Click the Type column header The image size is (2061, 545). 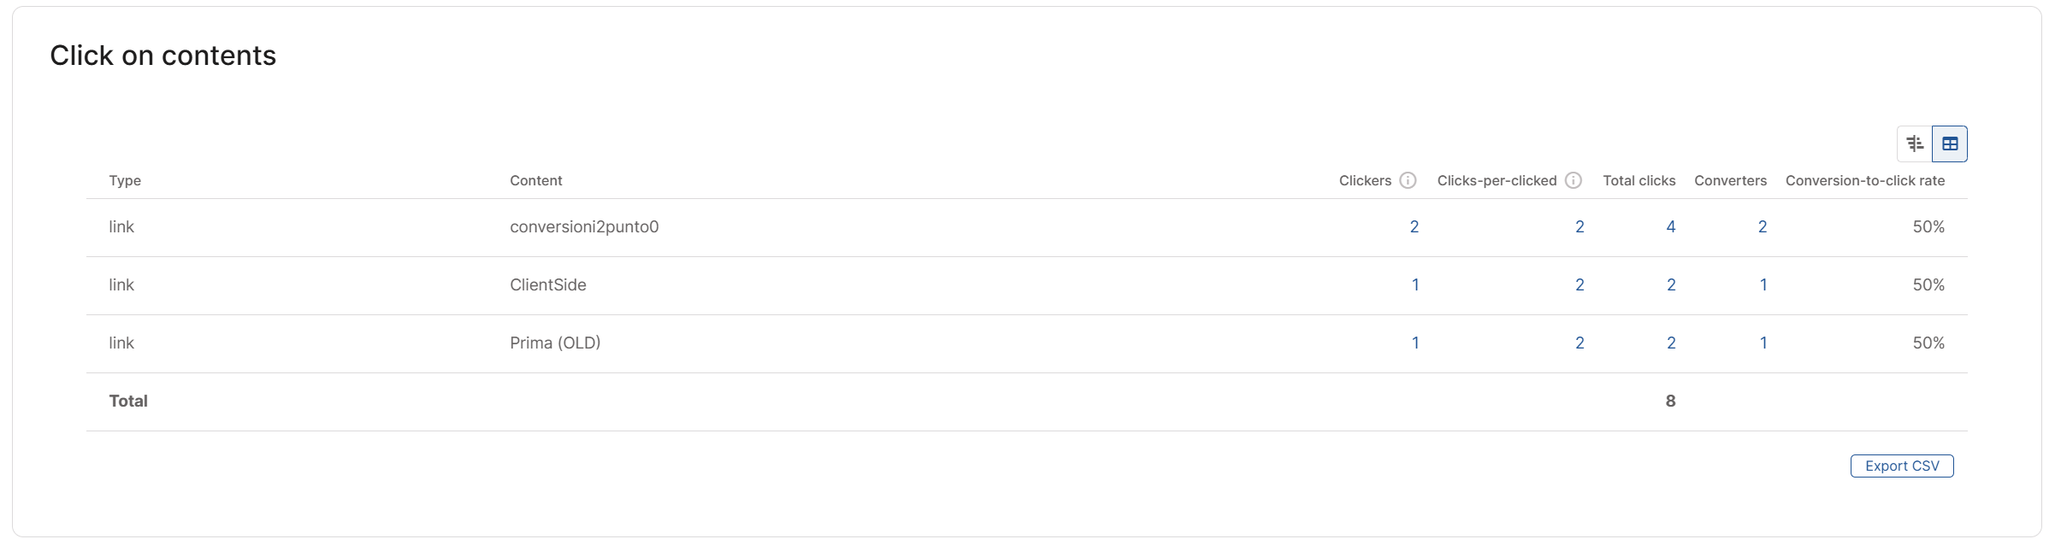pyautogui.click(x=125, y=180)
